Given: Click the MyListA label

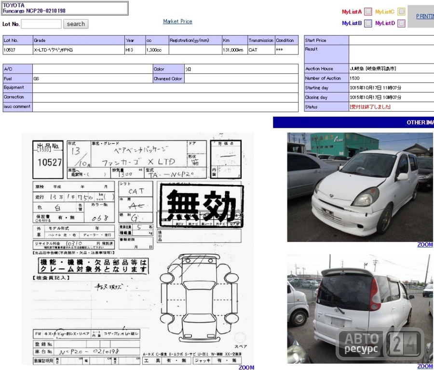Looking at the screenshot, I should point(352,12).
